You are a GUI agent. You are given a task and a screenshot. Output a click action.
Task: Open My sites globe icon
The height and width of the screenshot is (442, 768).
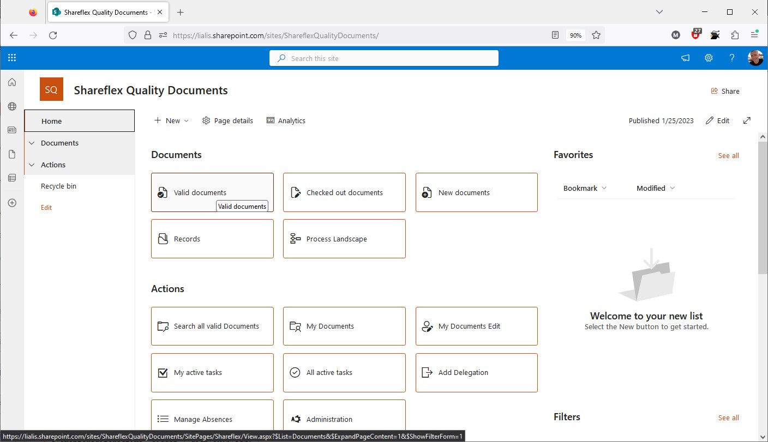coord(12,106)
